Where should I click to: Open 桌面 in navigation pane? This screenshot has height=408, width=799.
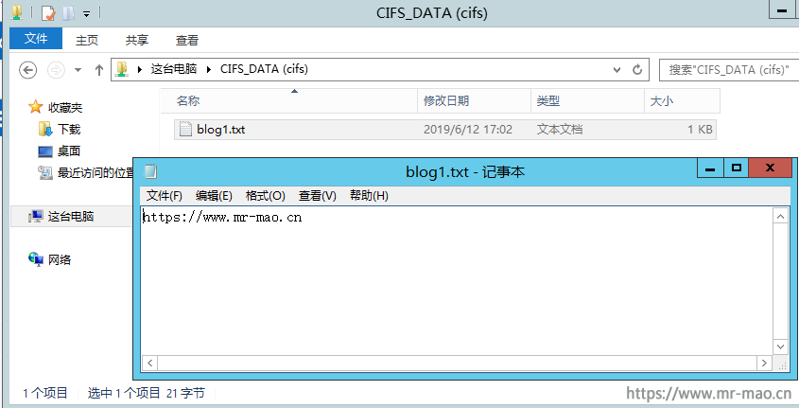click(69, 151)
